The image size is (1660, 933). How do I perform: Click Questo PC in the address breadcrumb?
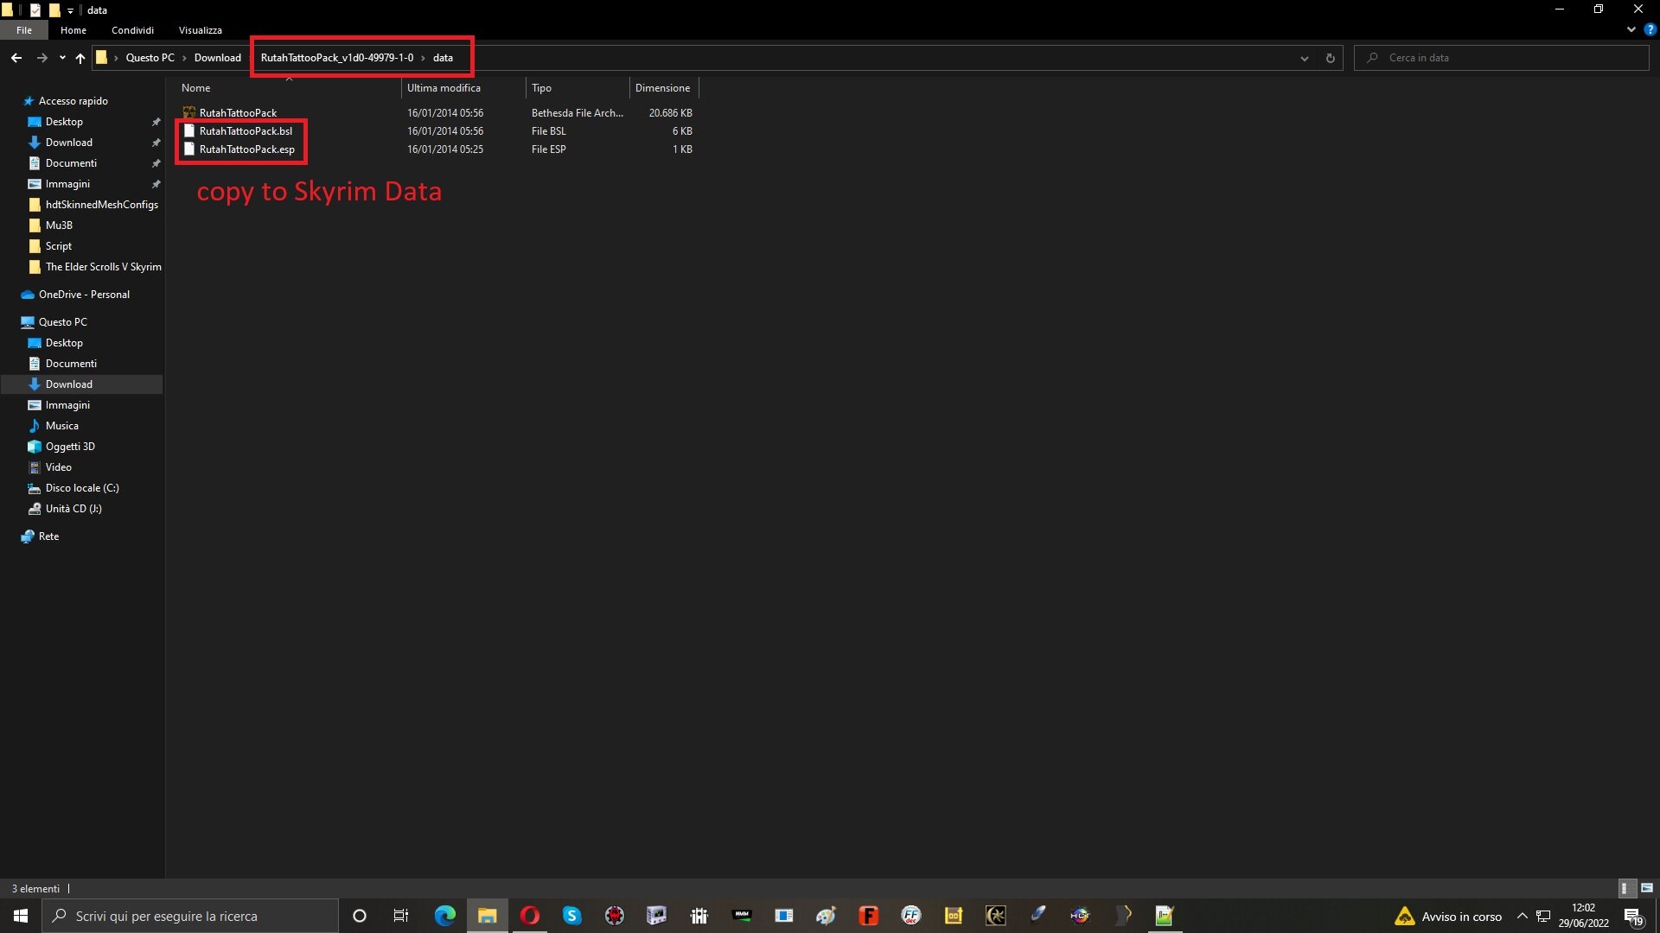pos(150,58)
